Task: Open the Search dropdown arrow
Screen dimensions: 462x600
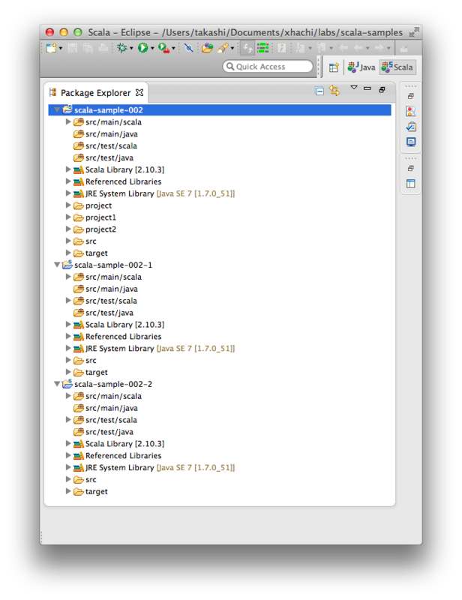Action: point(232,49)
